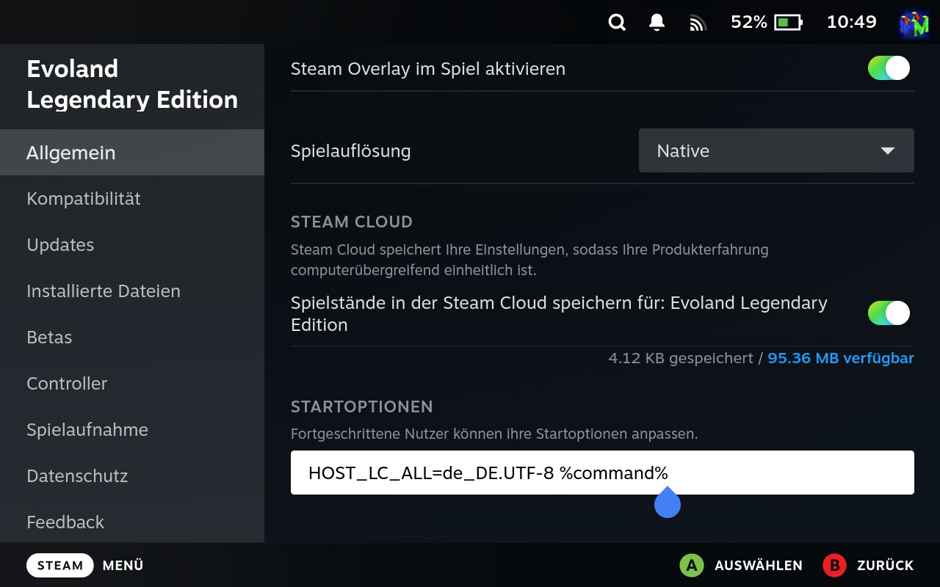Tap the blue text cursor handle
This screenshot has height=587, width=940.
[667, 505]
